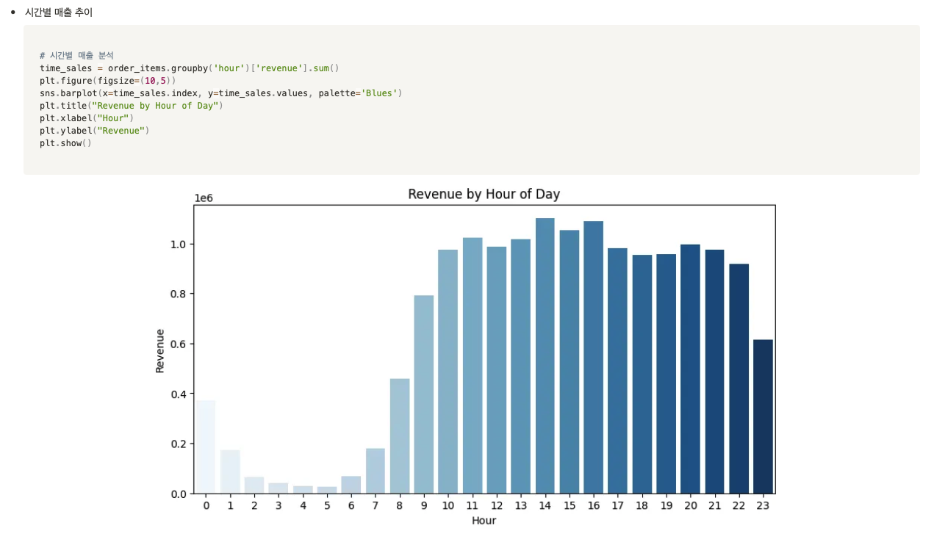Click the bar for hour 20
This screenshot has width=934, height=542.
691,369
